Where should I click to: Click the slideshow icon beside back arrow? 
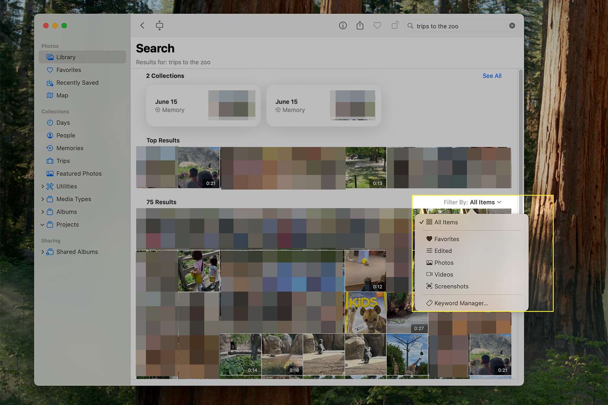pyautogui.click(x=160, y=26)
